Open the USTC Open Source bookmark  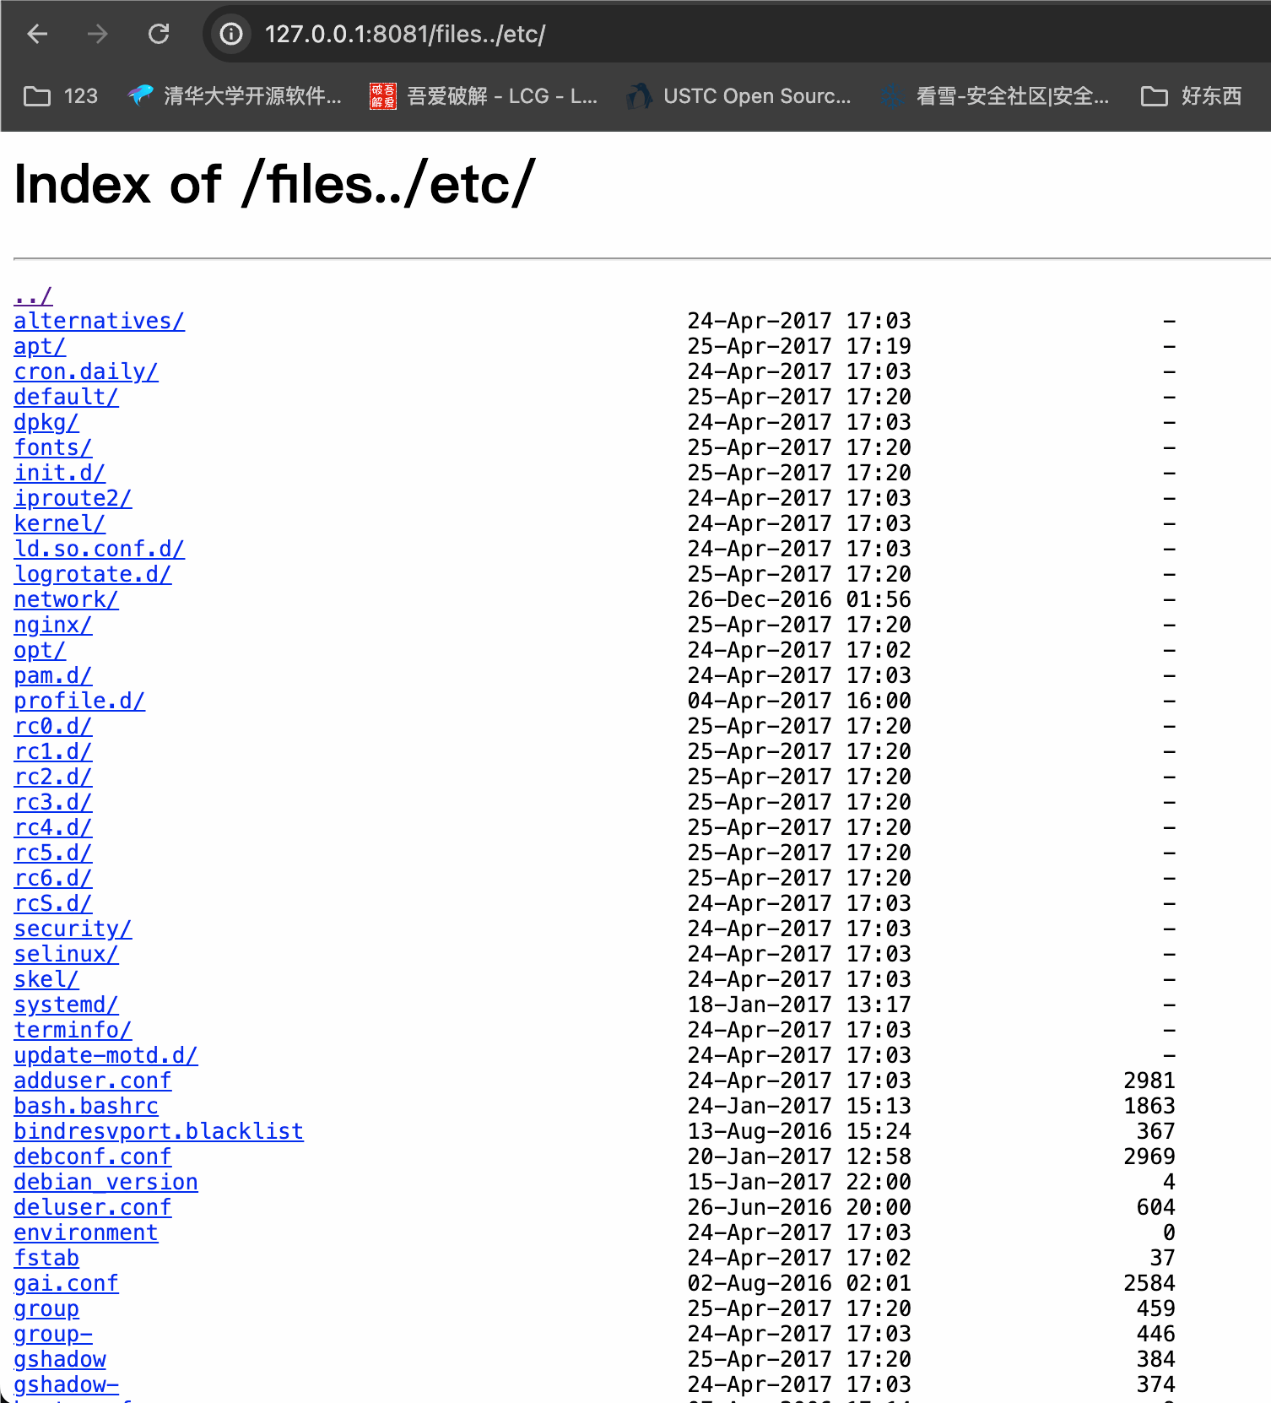(738, 96)
